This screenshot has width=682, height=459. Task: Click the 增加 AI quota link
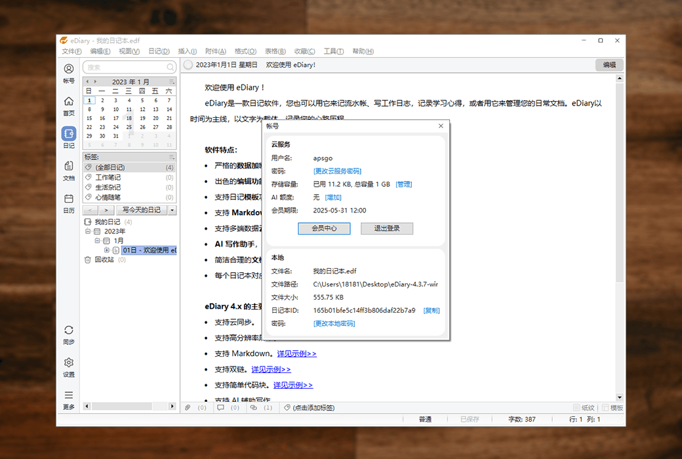pyautogui.click(x=332, y=197)
